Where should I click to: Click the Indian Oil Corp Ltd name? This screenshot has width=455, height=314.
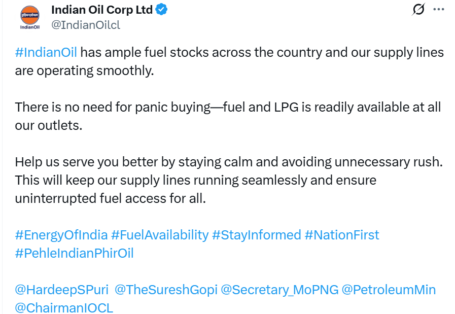point(101,9)
